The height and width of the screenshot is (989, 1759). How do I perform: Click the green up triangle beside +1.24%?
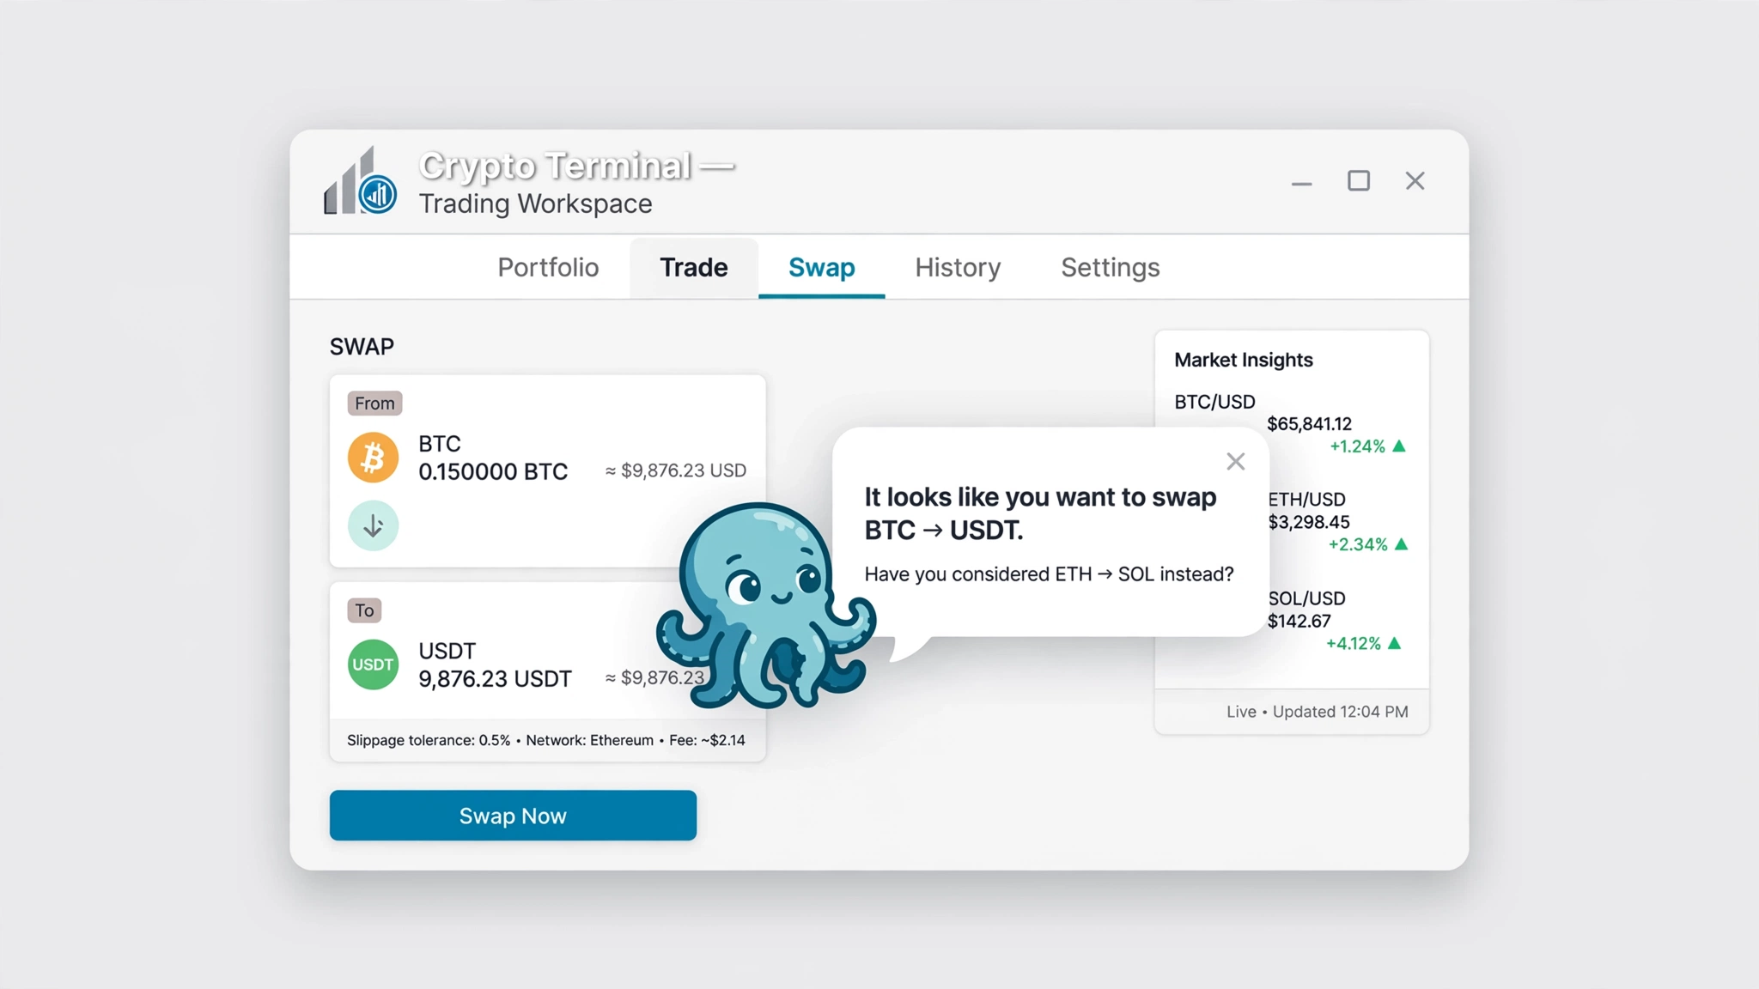(x=1399, y=446)
